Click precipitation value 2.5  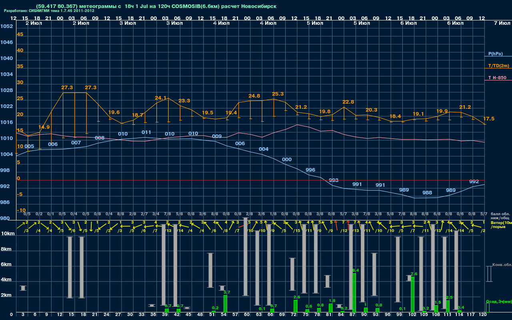(x=449, y=298)
